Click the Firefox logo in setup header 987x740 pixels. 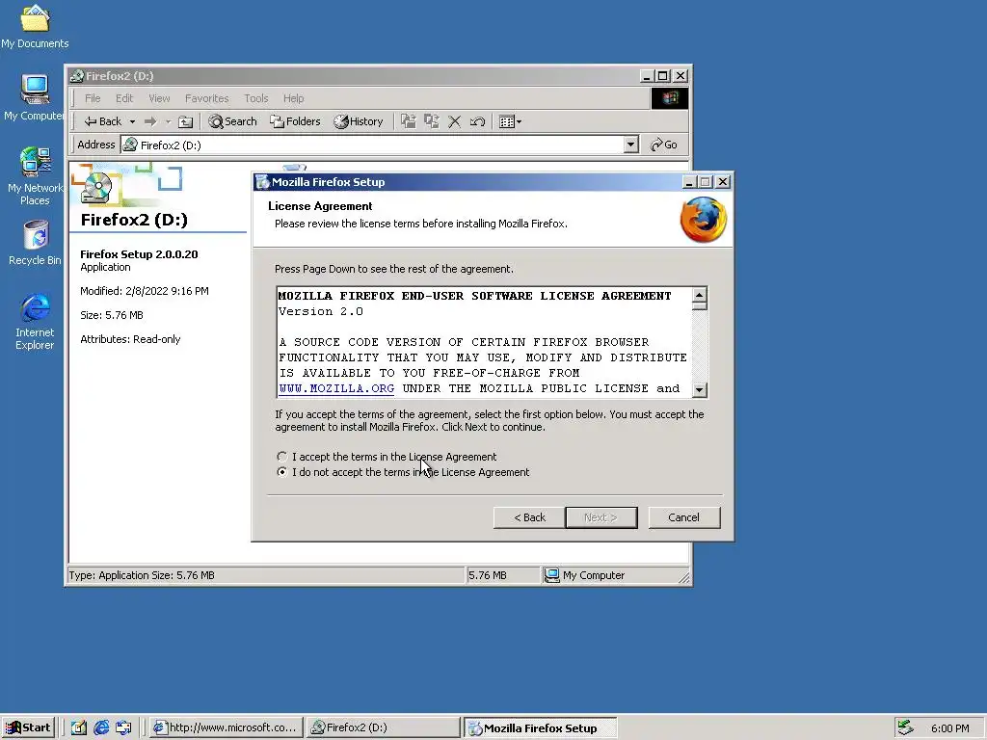click(x=703, y=220)
